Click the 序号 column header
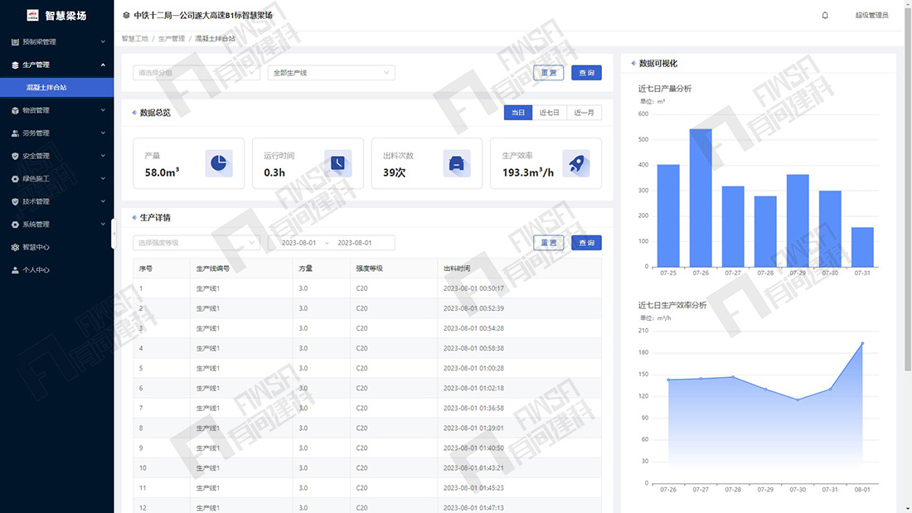This screenshot has width=912, height=513. 146,269
